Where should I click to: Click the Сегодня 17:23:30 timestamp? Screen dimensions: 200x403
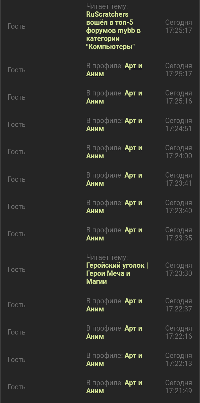point(178,269)
